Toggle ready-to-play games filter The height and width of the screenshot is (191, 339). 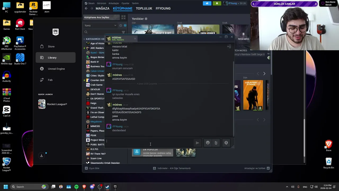point(125,25)
